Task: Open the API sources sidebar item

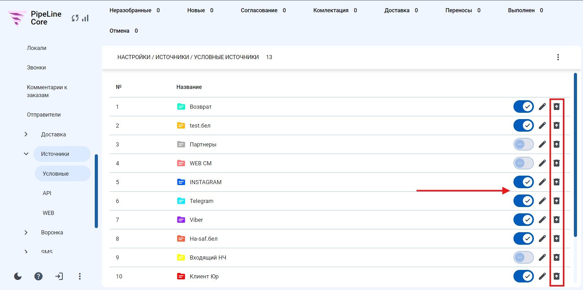Action: (47, 193)
